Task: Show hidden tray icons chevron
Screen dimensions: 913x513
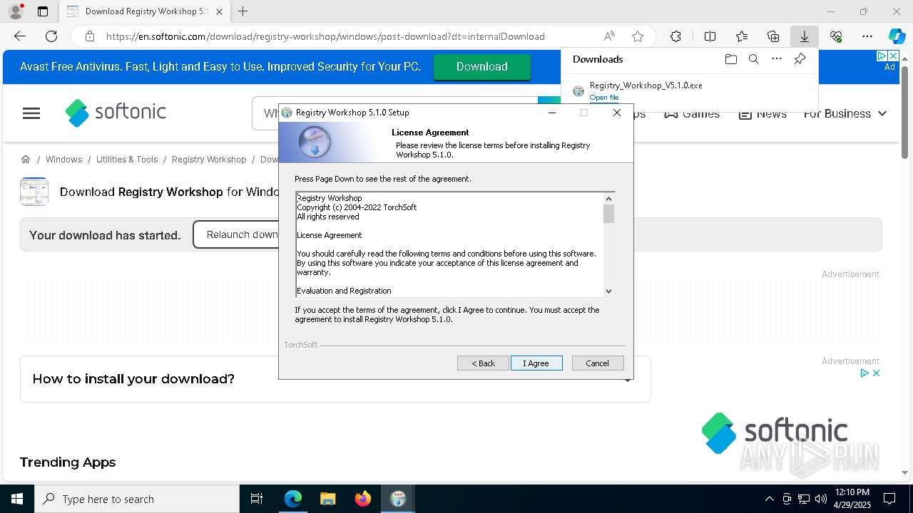Action: (769, 499)
